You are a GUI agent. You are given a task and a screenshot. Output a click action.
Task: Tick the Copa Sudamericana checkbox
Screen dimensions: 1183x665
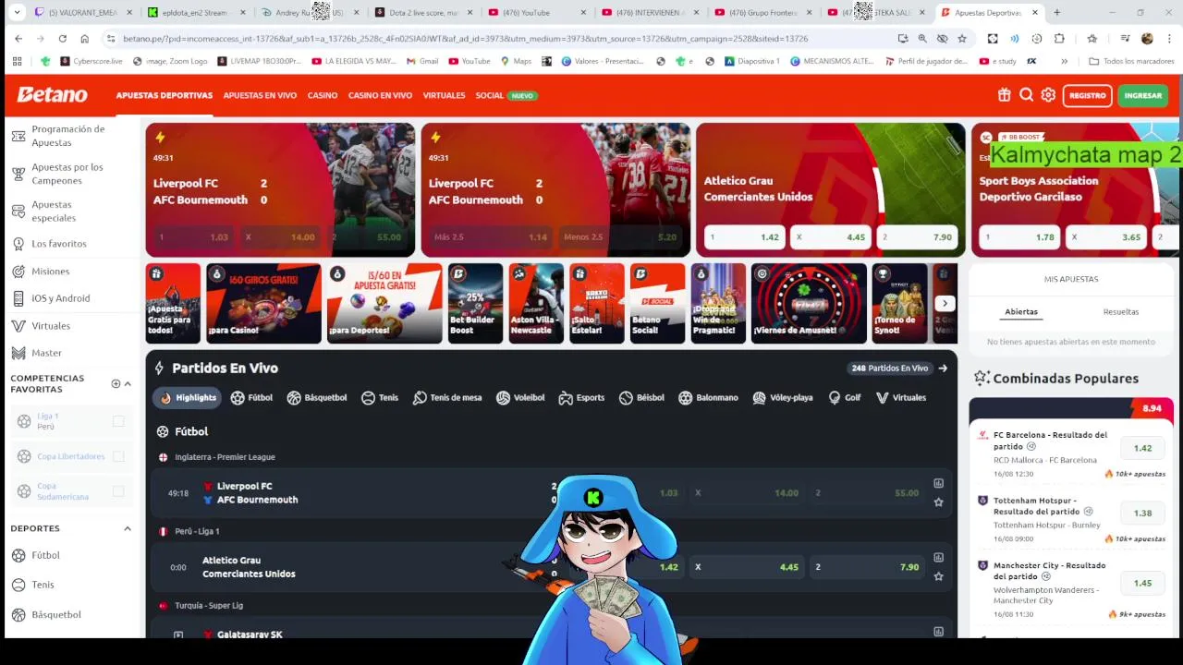tap(118, 491)
